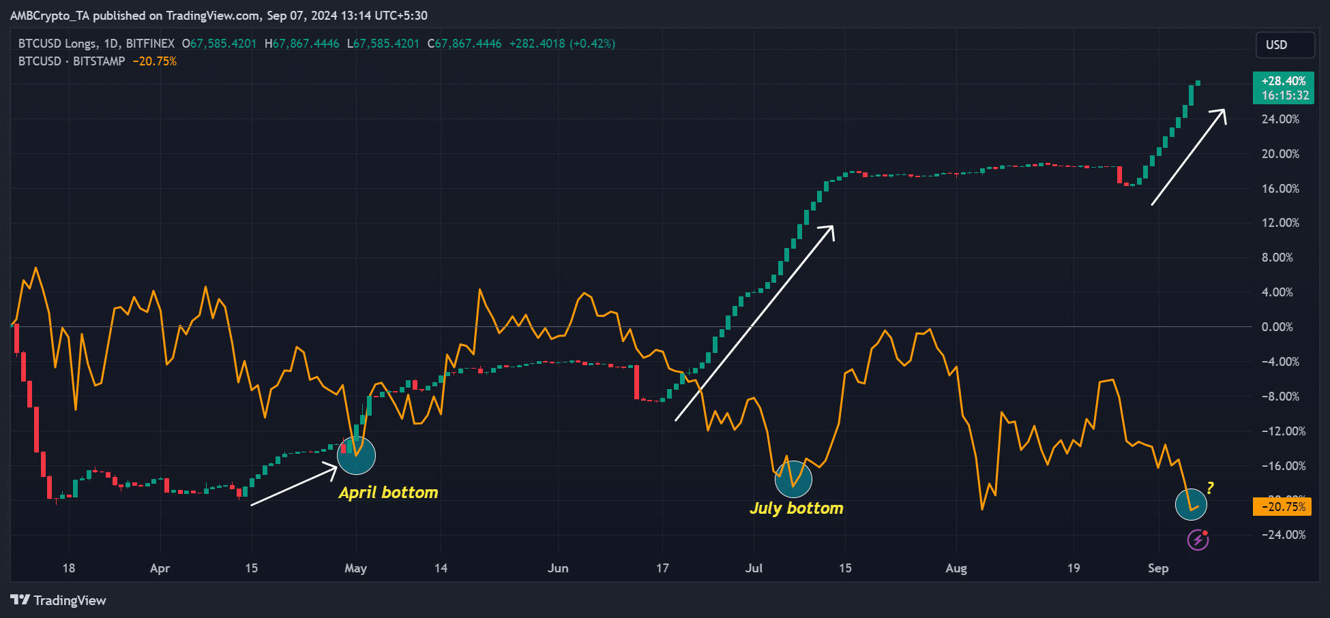Open the USD currency selector
This screenshot has height=618, width=1330.
(1285, 45)
